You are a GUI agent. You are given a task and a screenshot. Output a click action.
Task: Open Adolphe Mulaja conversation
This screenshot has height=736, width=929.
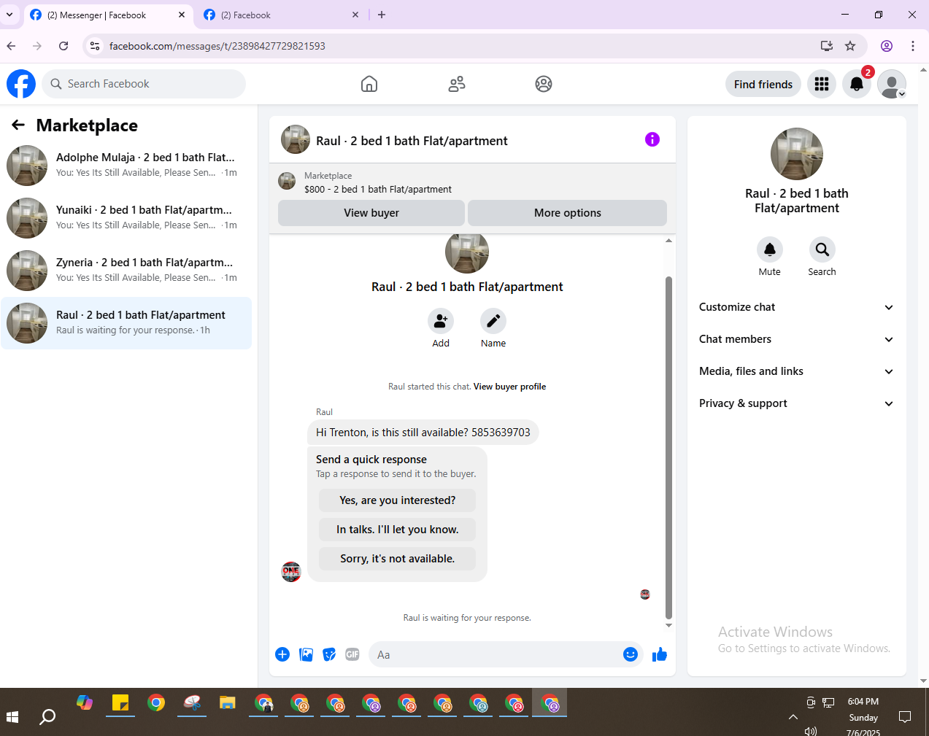(x=126, y=166)
